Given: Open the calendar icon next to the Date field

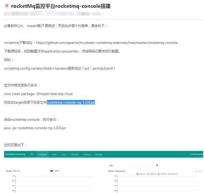Looking at the screenshot, I should click(x=157, y=165).
